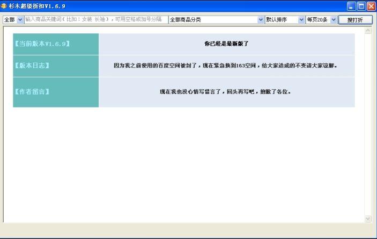Click the changelog text mentioning 163空间
The image size is (377, 239).
(x=225, y=66)
